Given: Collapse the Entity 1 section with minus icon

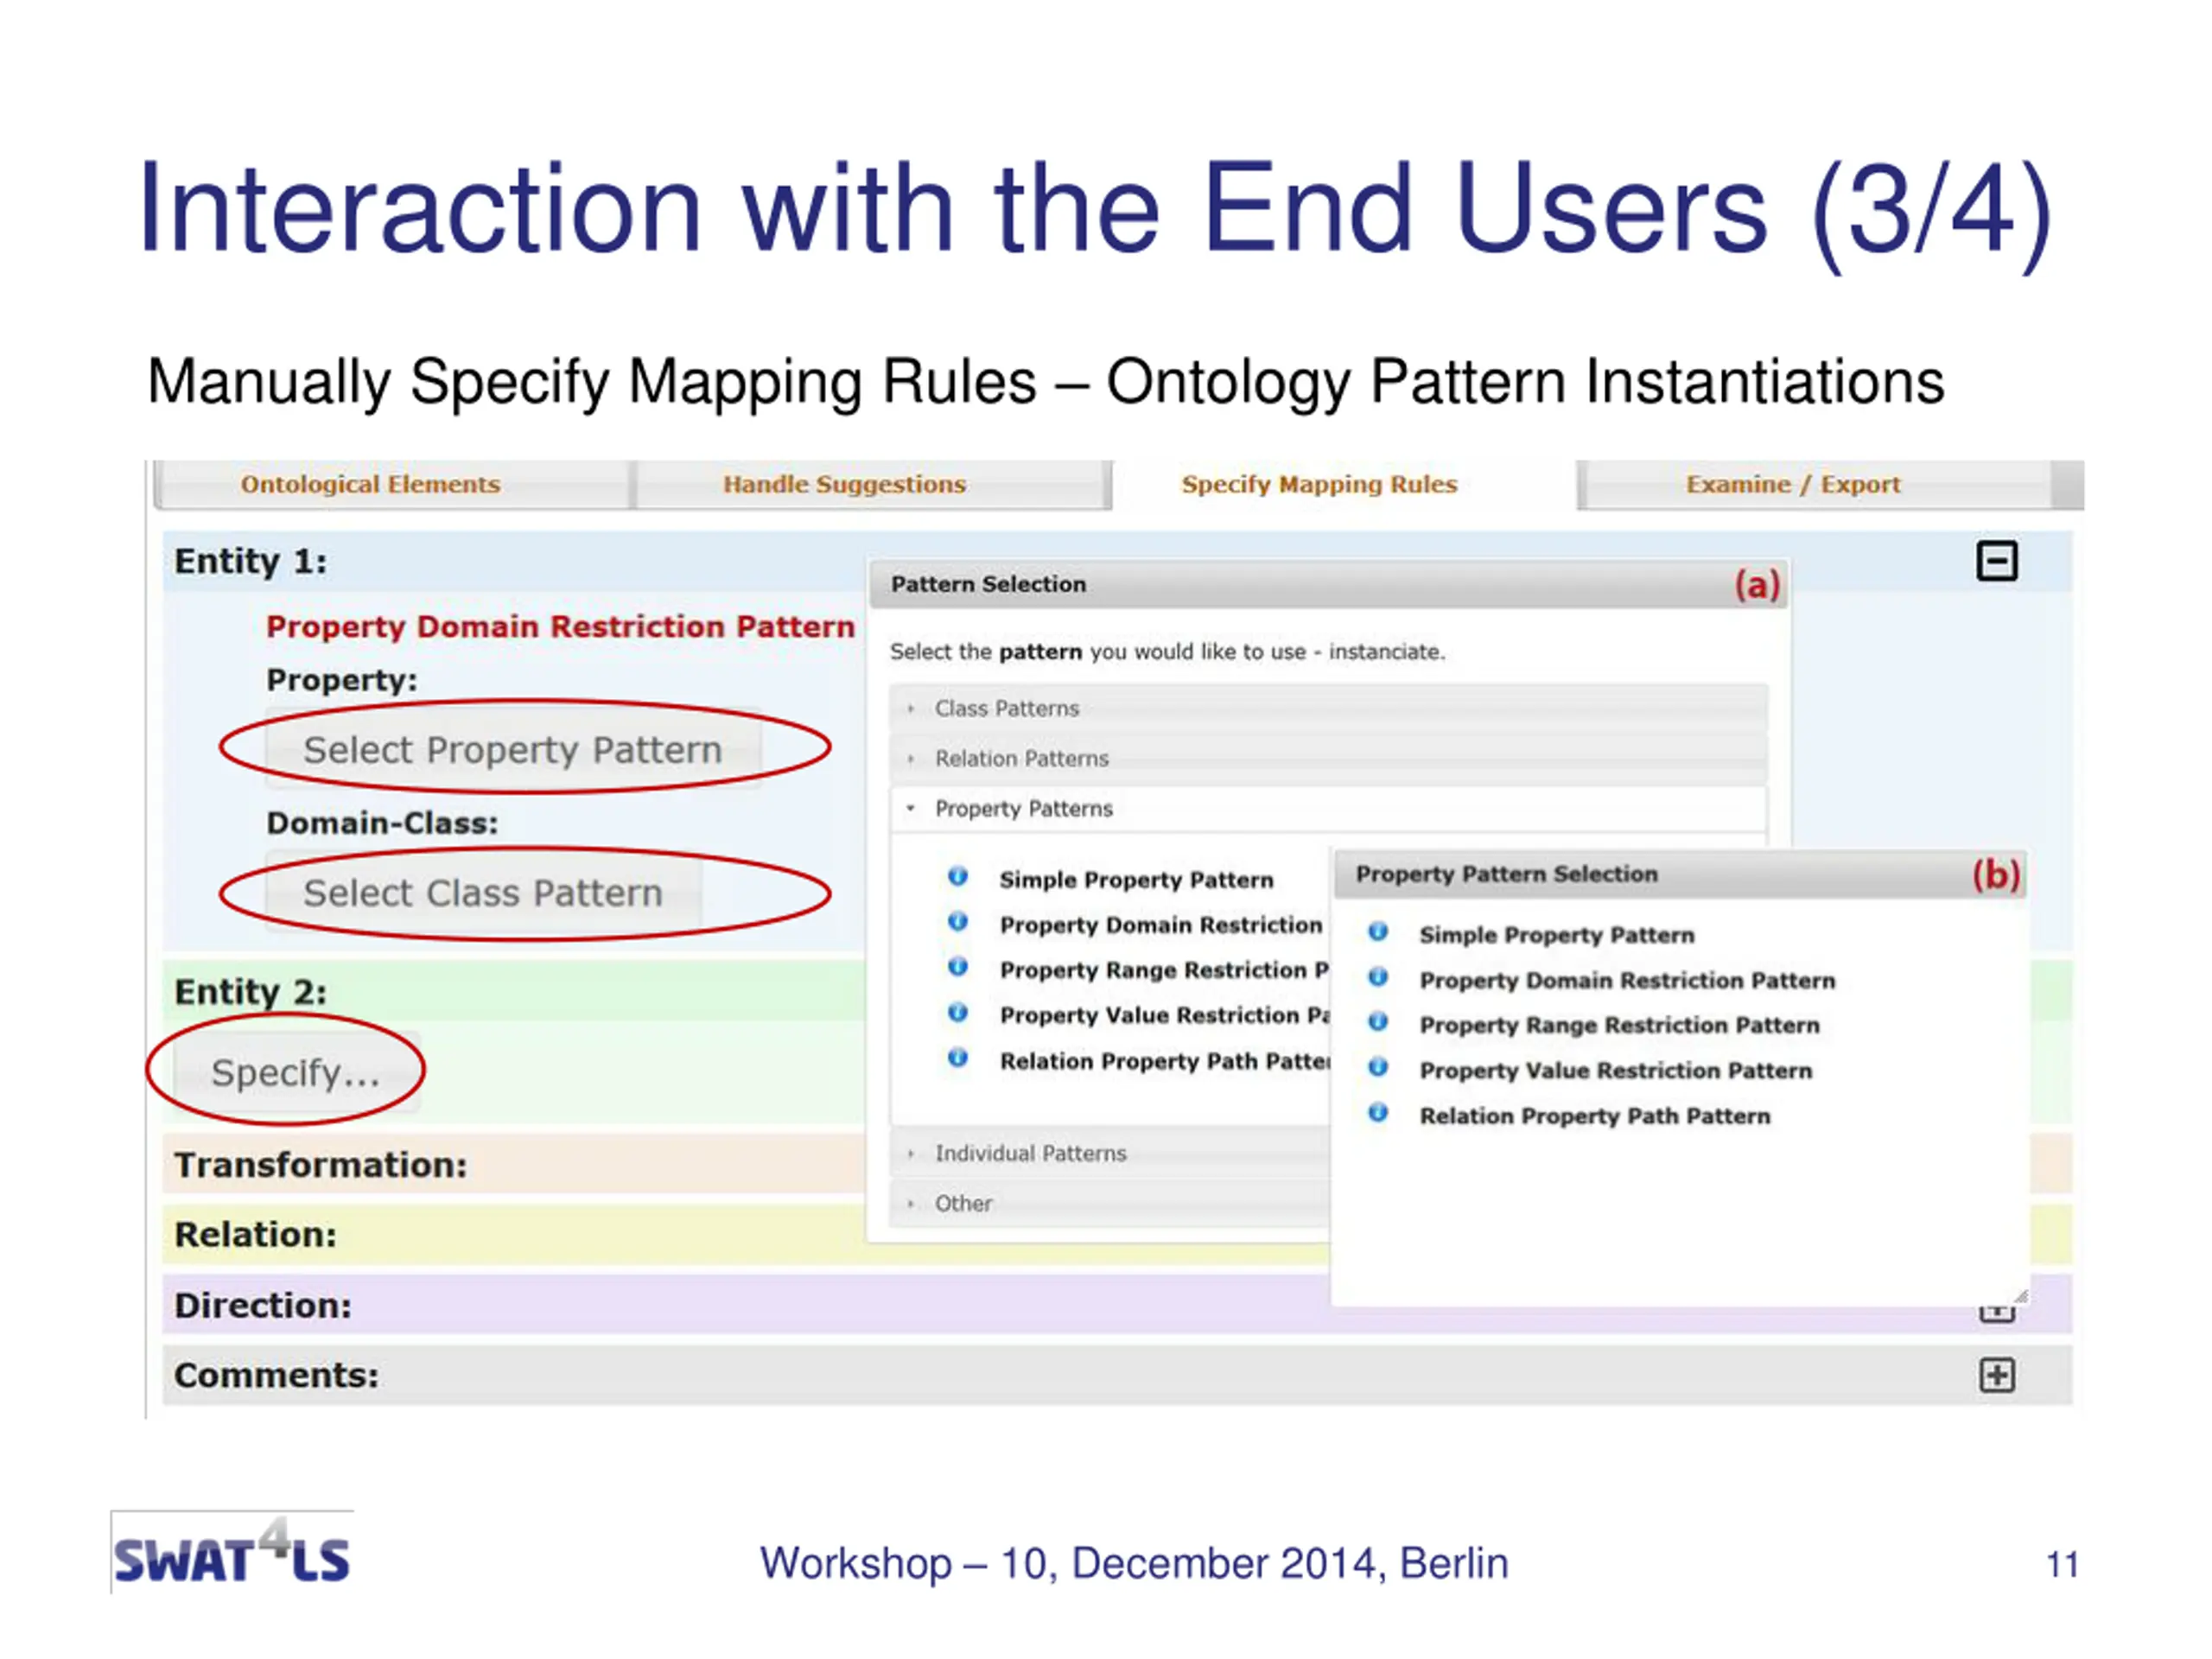Looking at the screenshot, I should (1996, 561).
